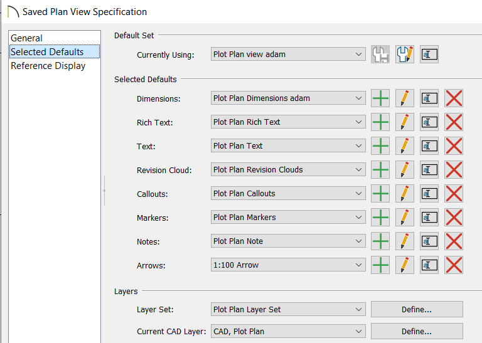Expand the Notes dropdown
This screenshot has height=343, width=482.
[288, 241]
